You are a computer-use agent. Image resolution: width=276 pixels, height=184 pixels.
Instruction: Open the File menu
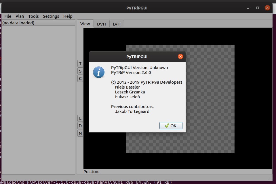[7, 16]
